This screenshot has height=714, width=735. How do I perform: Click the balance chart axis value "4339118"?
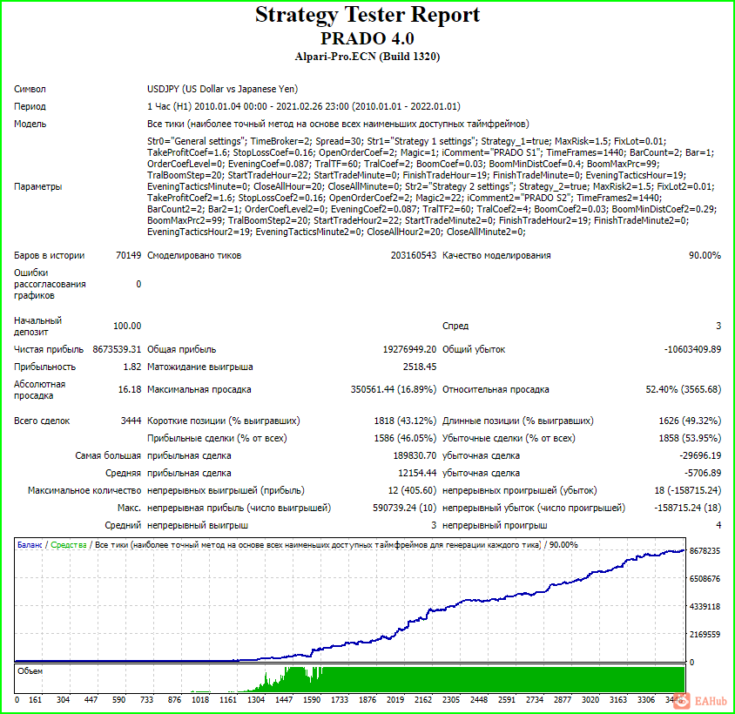[705, 607]
